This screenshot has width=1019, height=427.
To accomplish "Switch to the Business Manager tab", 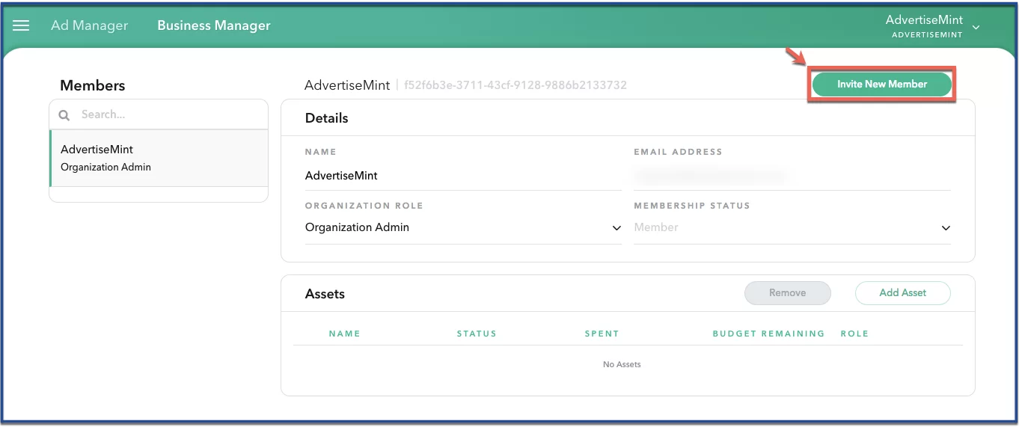I will click(213, 25).
